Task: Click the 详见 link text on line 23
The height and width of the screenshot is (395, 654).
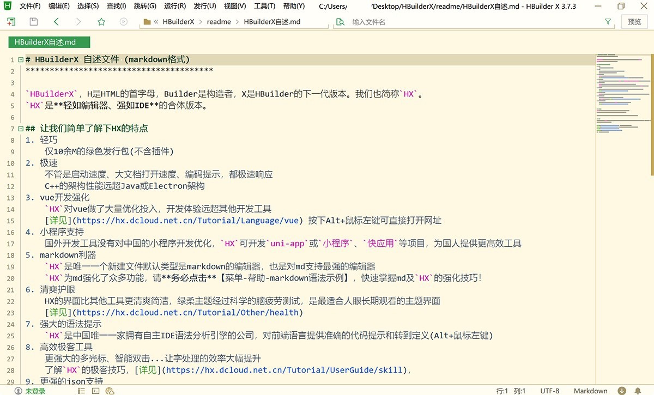Action: coord(59,312)
